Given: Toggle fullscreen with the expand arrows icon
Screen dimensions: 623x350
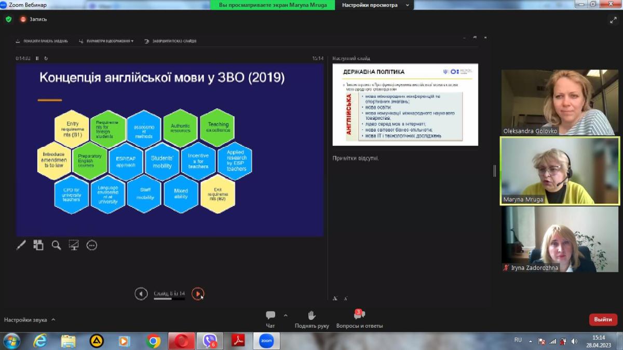Looking at the screenshot, I should pos(613,20).
